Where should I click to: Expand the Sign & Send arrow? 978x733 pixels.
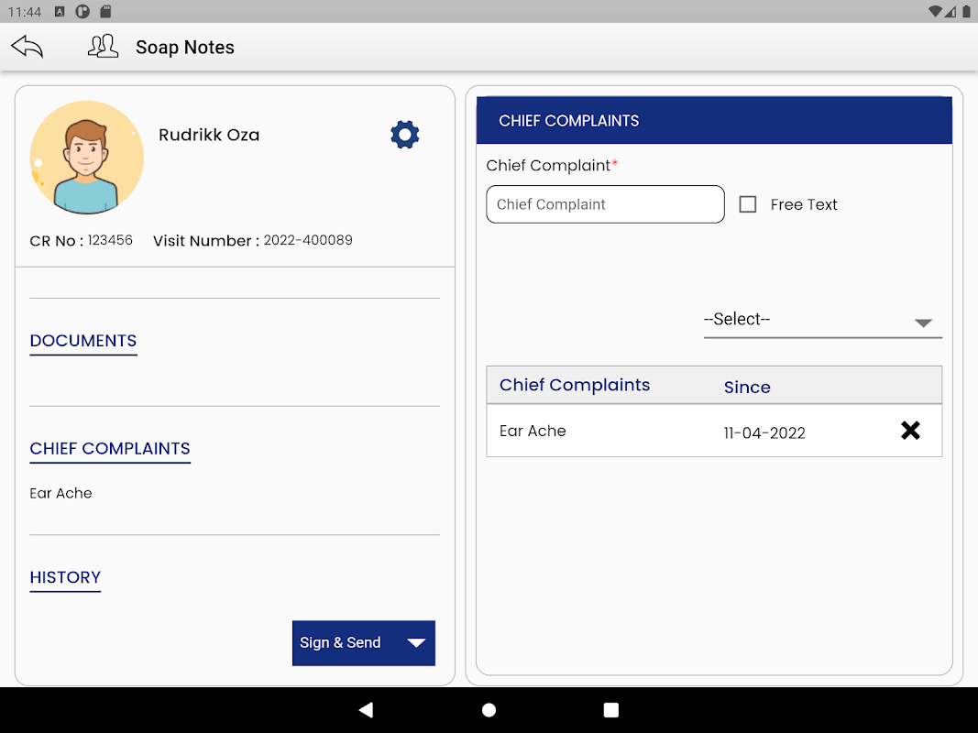point(416,643)
